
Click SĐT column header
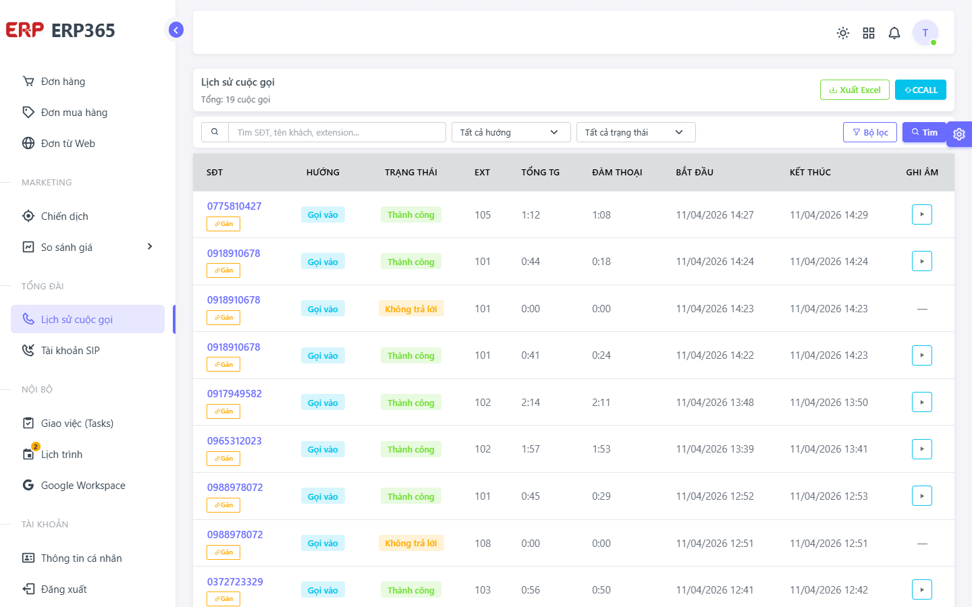coord(215,173)
